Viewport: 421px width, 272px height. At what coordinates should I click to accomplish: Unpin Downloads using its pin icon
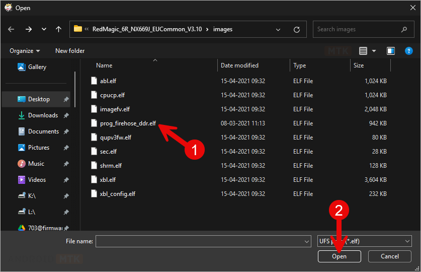click(66, 115)
